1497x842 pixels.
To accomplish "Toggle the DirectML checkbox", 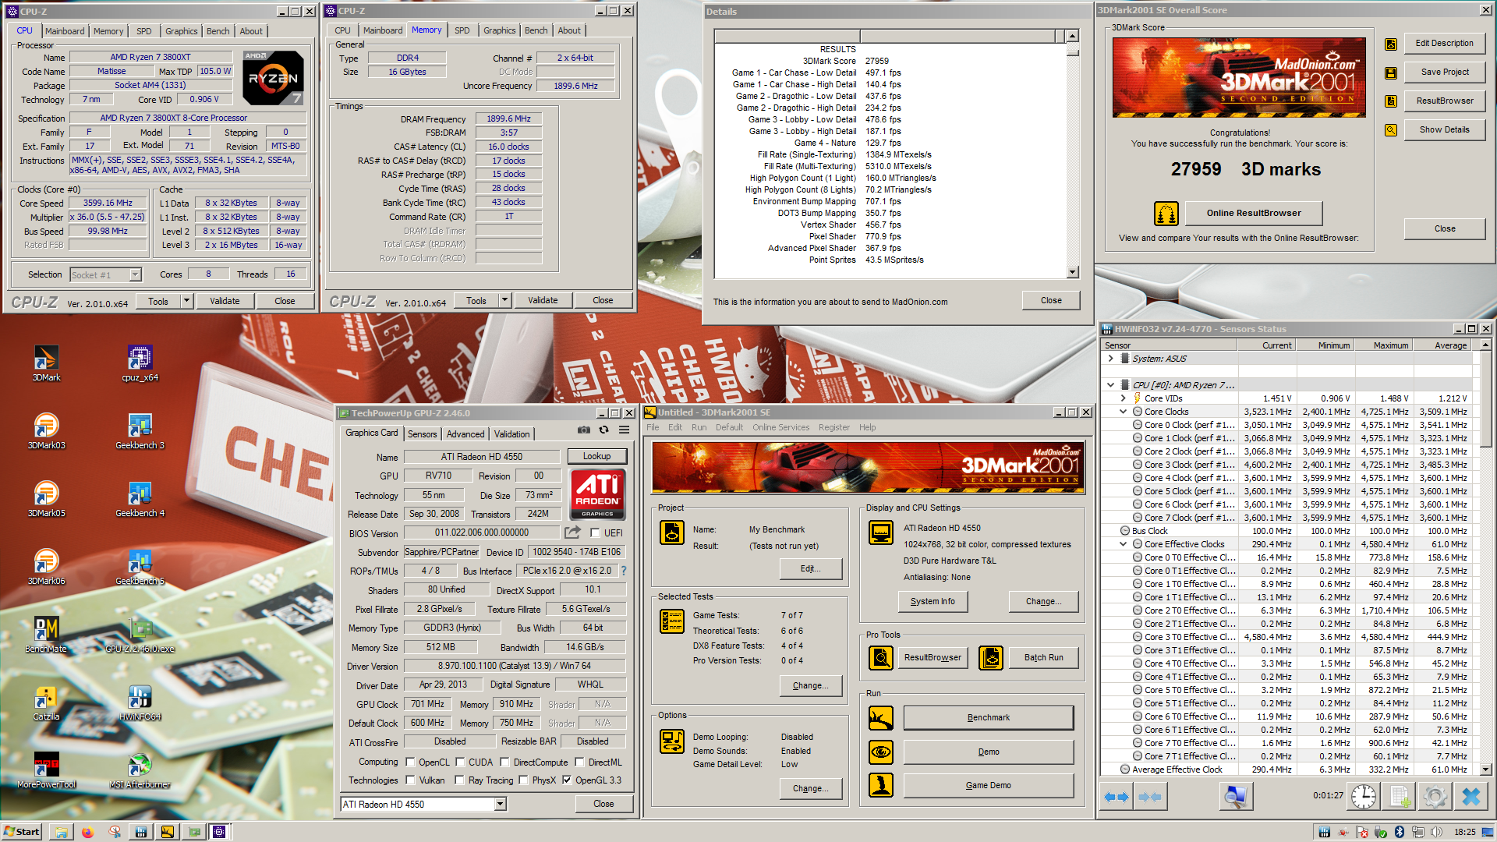I will pyautogui.click(x=579, y=762).
